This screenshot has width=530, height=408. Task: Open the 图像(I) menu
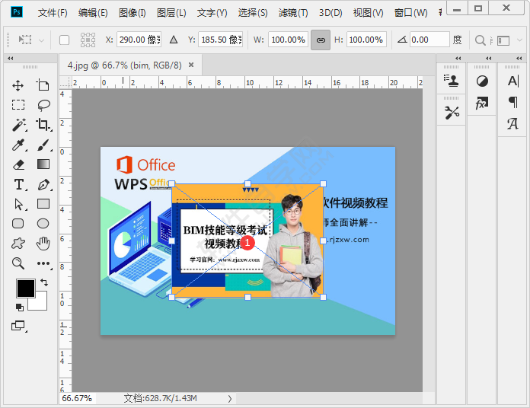tap(132, 13)
